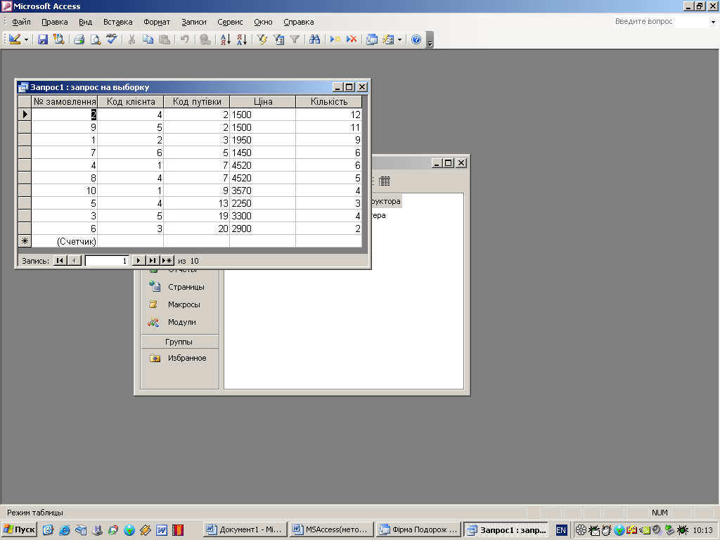Undo the last action
Screen dimensions: 720x540
pos(185,39)
